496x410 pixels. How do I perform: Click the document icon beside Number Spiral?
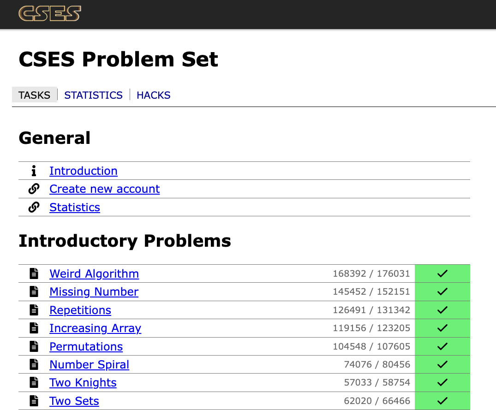coord(34,364)
